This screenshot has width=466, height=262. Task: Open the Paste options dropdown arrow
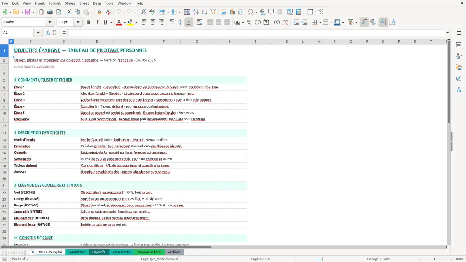91,12
